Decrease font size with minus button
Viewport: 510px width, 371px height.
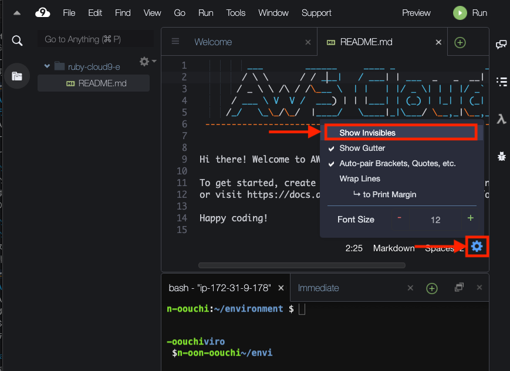click(x=399, y=218)
